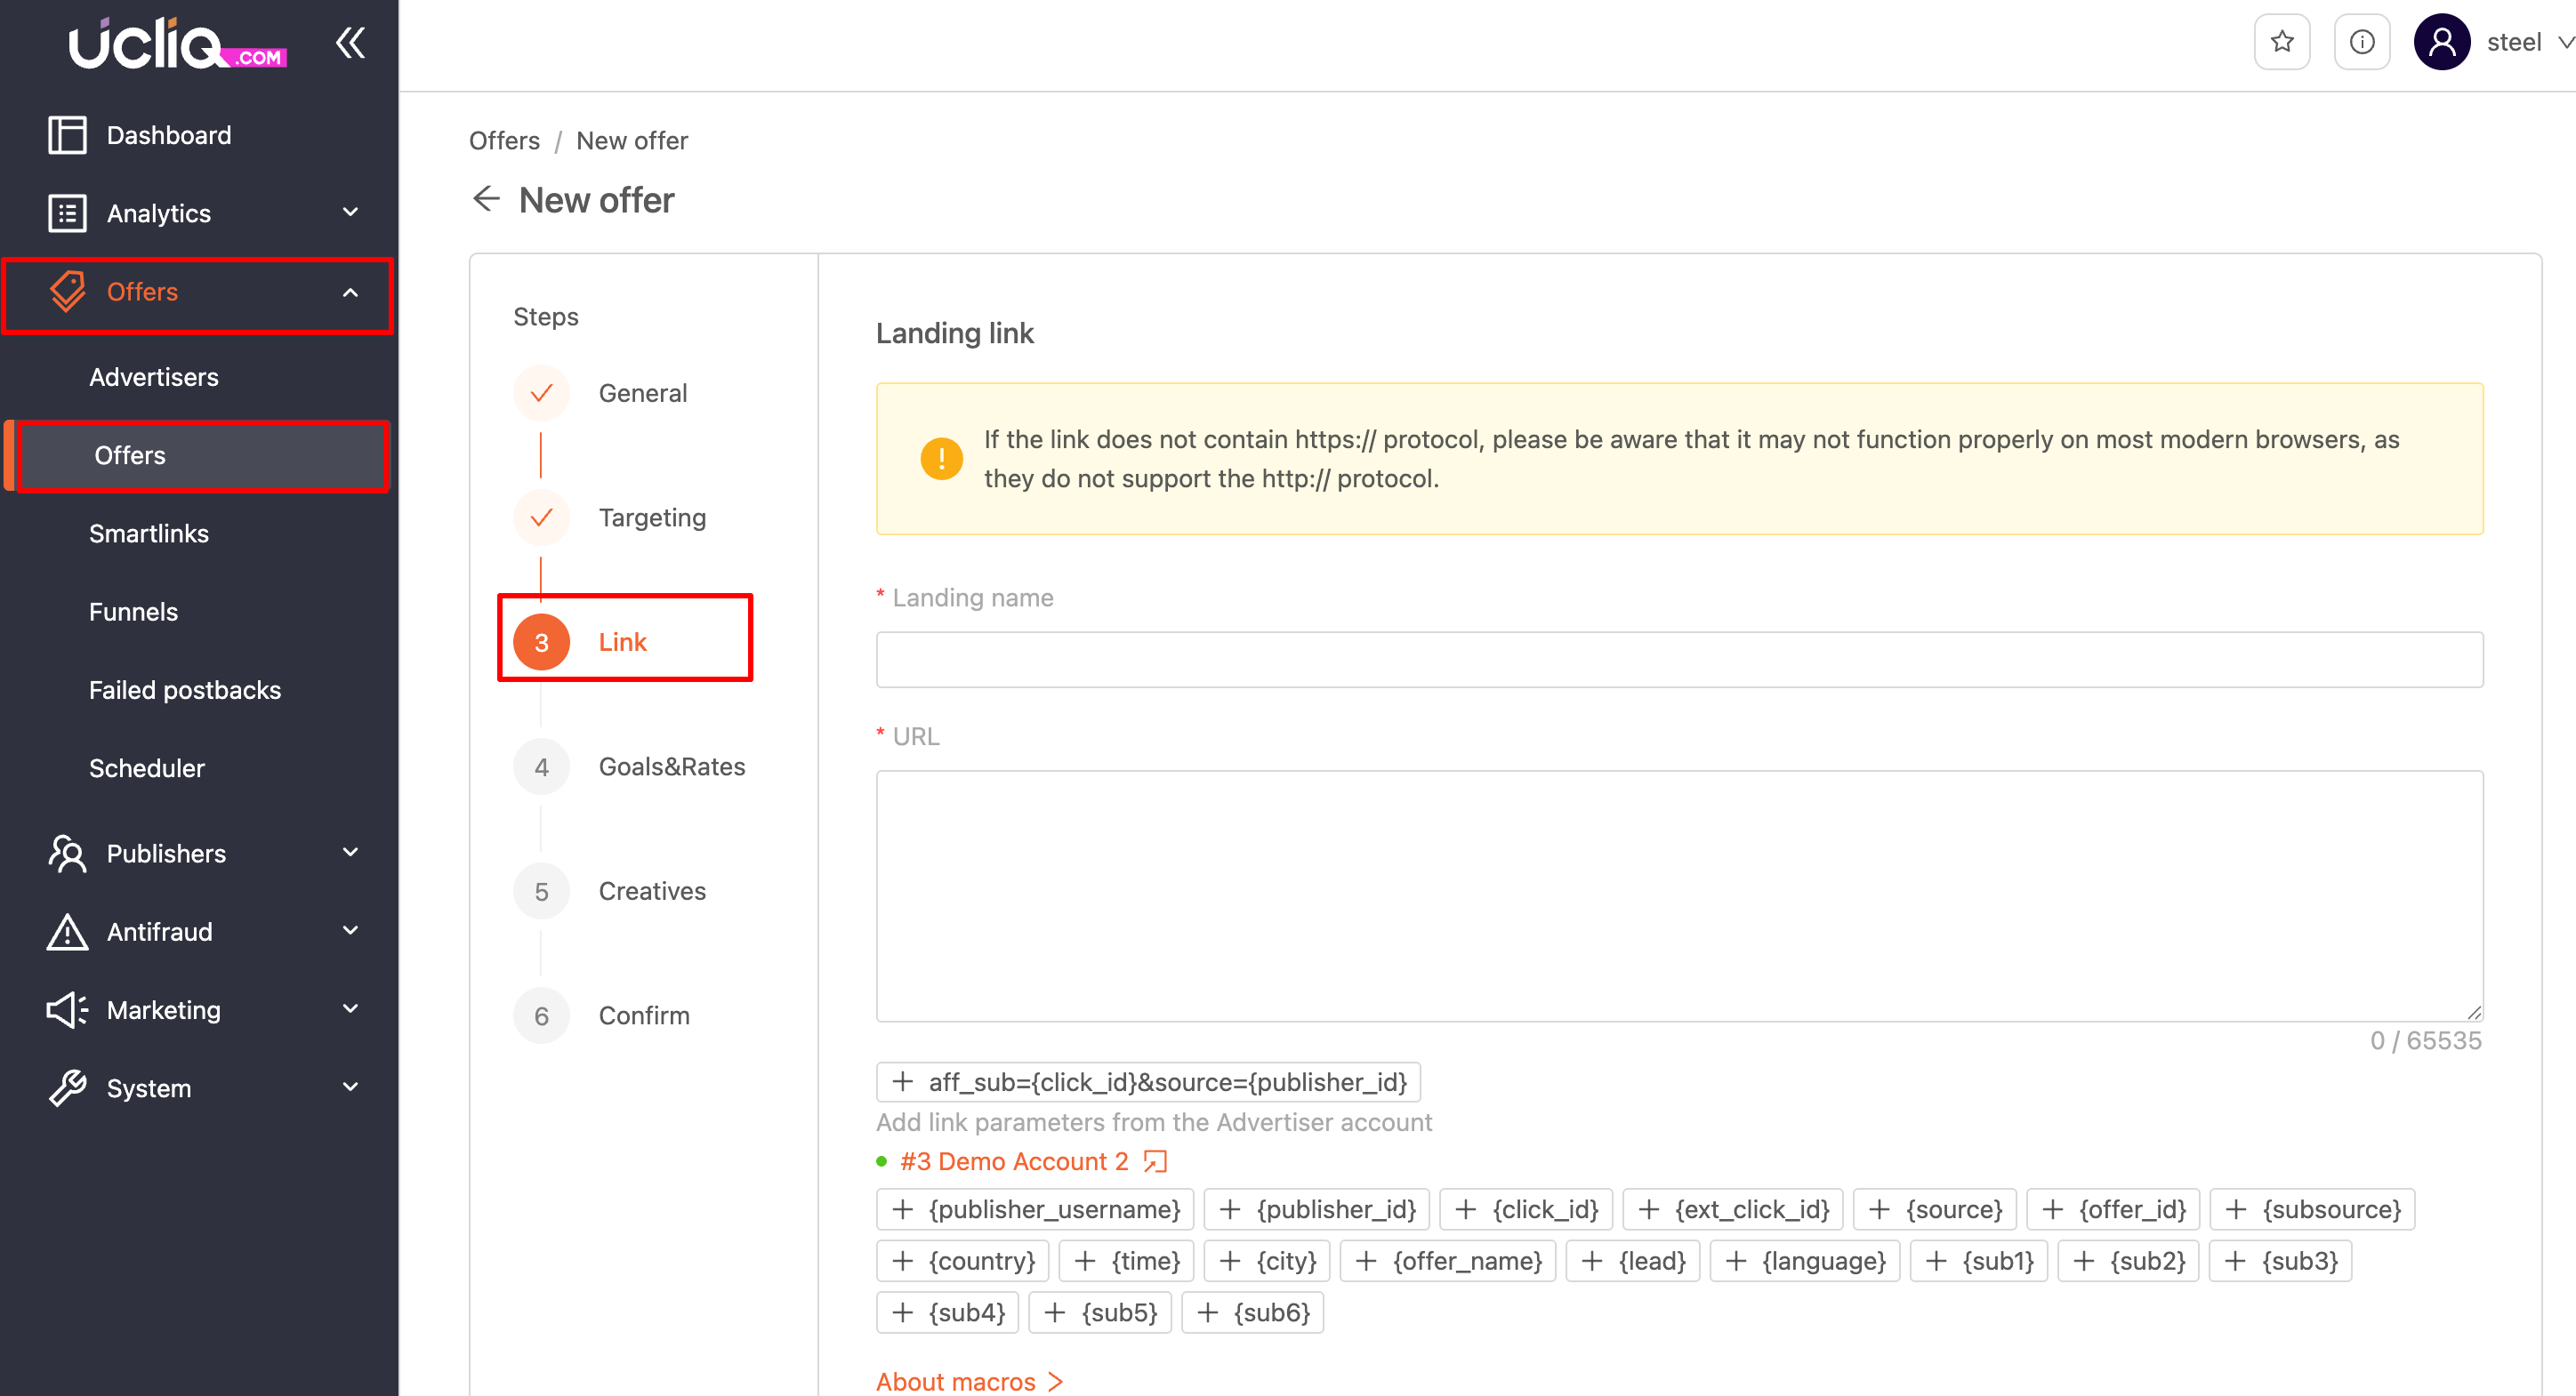Click the uCliq.com logo

click(x=177, y=44)
